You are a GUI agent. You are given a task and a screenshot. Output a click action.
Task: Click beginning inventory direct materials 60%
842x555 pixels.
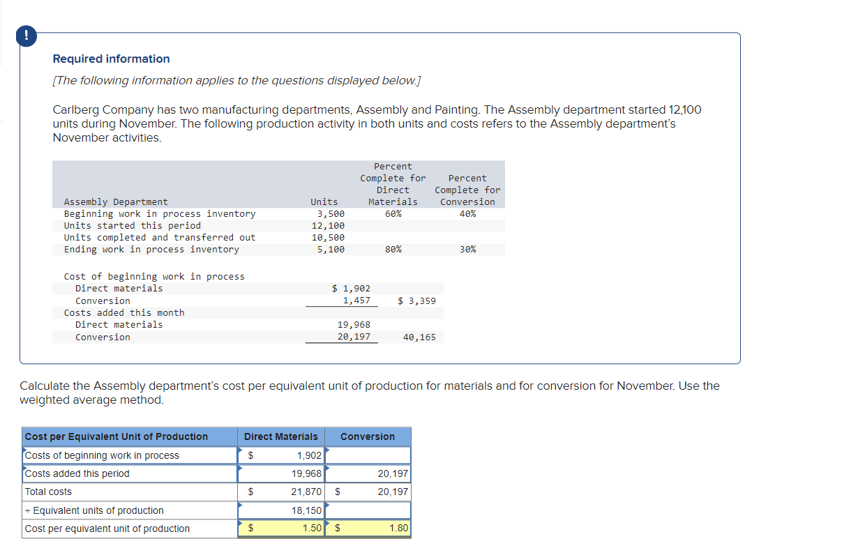(393, 213)
